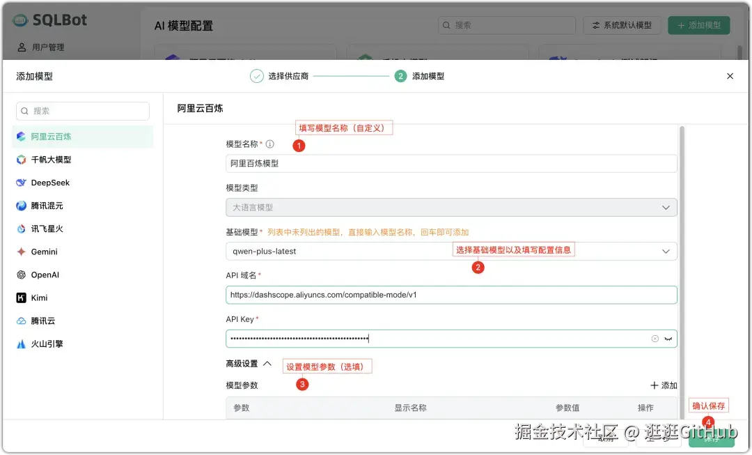Click the info icon next to 模型名称
The image size is (752, 455).
[x=270, y=144]
